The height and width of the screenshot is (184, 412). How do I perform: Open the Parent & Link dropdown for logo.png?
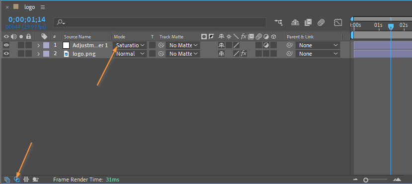click(x=318, y=54)
